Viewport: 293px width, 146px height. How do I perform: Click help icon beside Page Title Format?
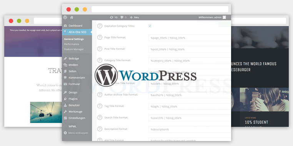100,38
